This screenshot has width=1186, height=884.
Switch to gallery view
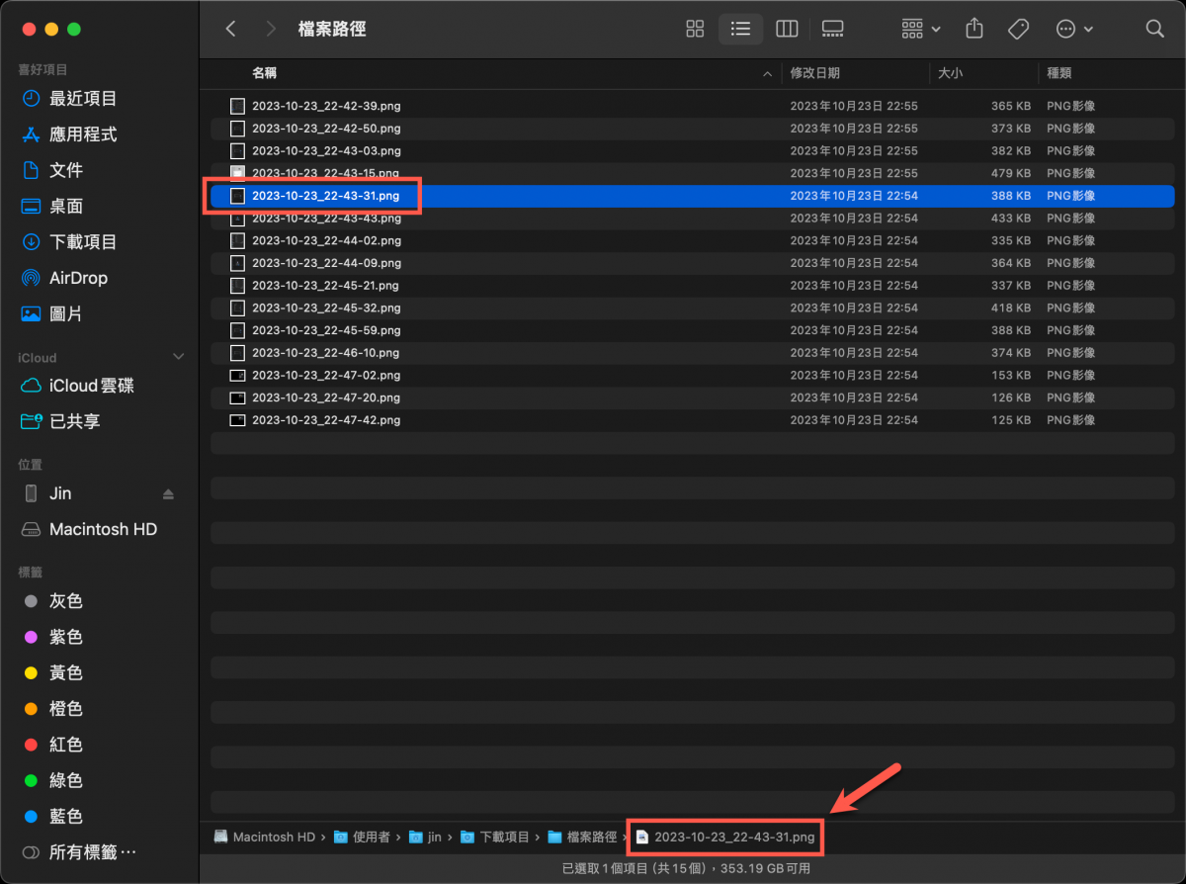coord(833,29)
